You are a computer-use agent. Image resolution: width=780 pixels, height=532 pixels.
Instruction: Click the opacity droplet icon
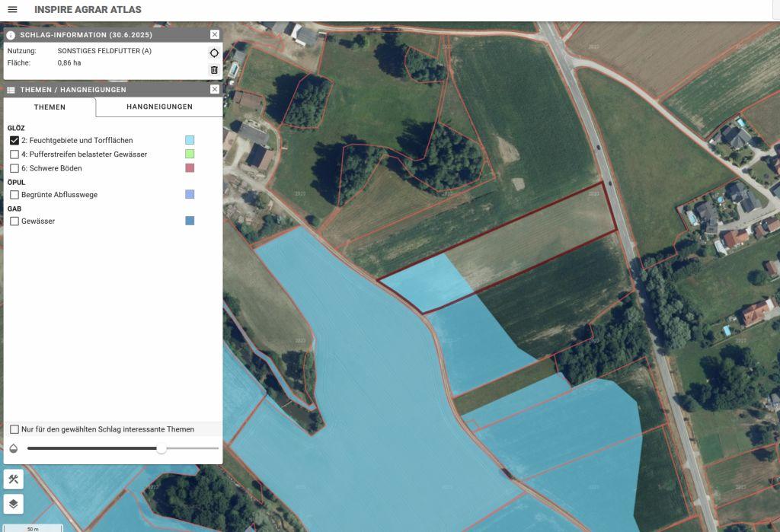(14, 448)
